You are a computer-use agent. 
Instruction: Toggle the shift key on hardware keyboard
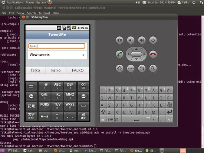(103, 112)
